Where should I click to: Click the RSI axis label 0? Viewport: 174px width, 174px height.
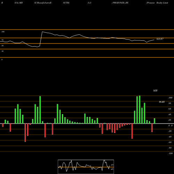tap(2, 60)
